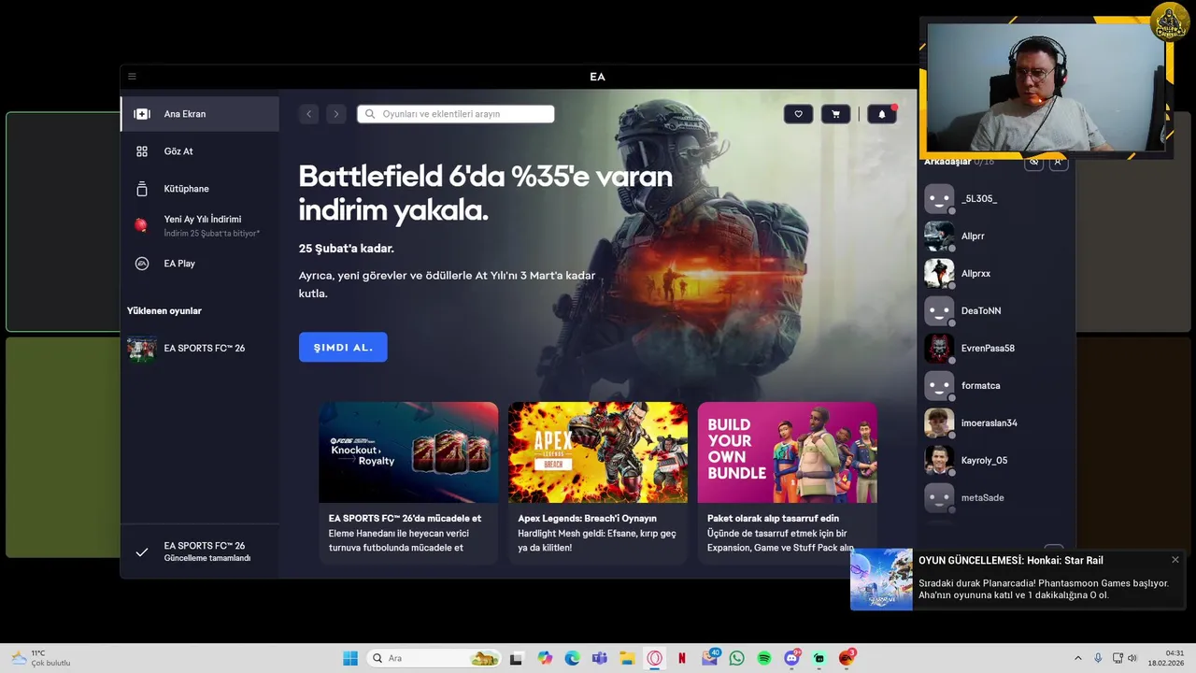Click the taskbar Ara search box
The height and width of the screenshot is (673, 1196).
point(434,658)
